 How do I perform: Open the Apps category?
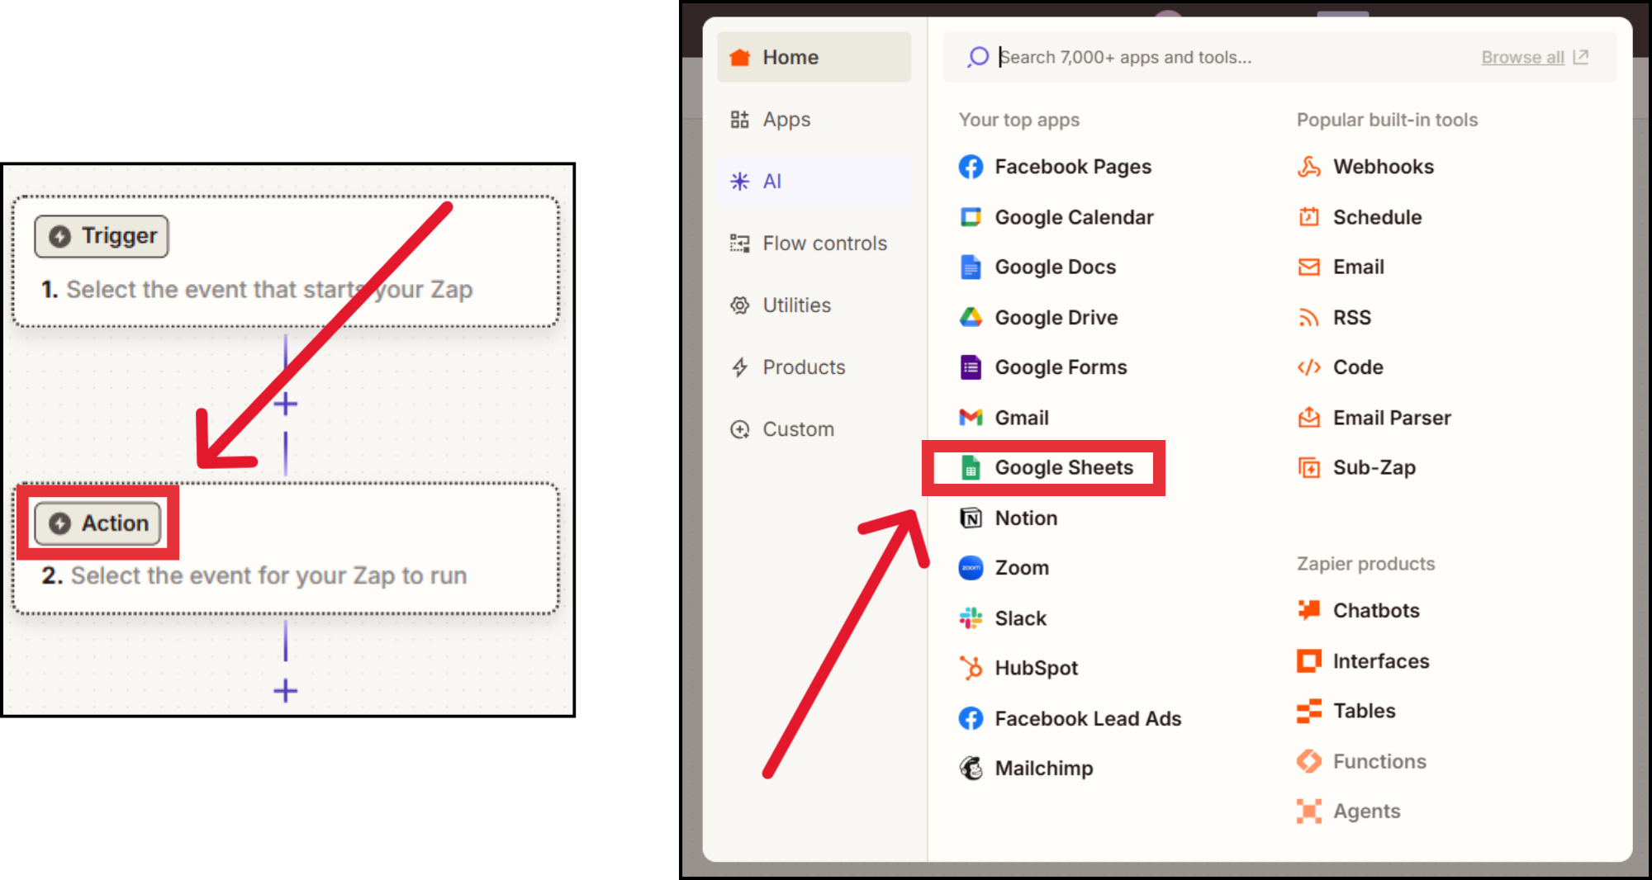pyautogui.click(x=814, y=120)
